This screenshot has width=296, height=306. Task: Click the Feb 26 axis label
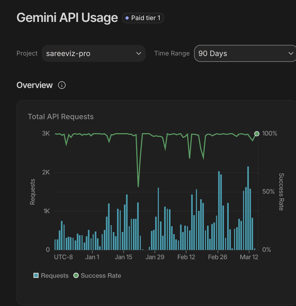coord(218,257)
